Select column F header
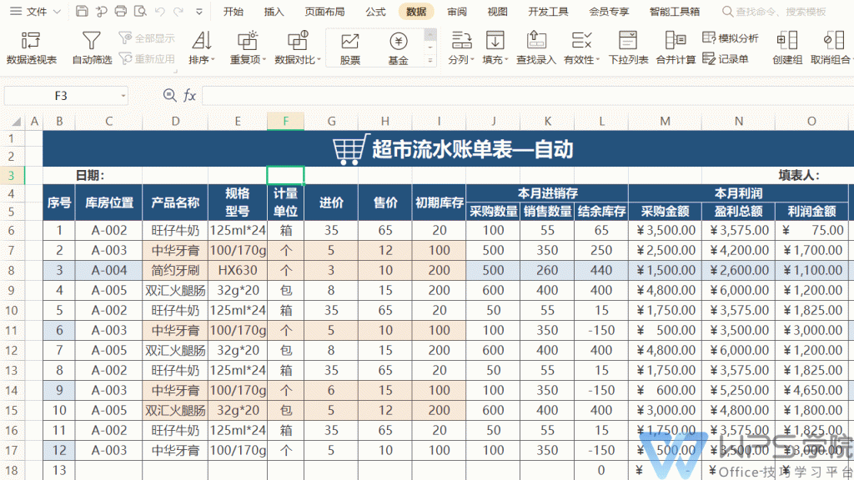This screenshot has height=480, width=854. click(x=285, y=122)
